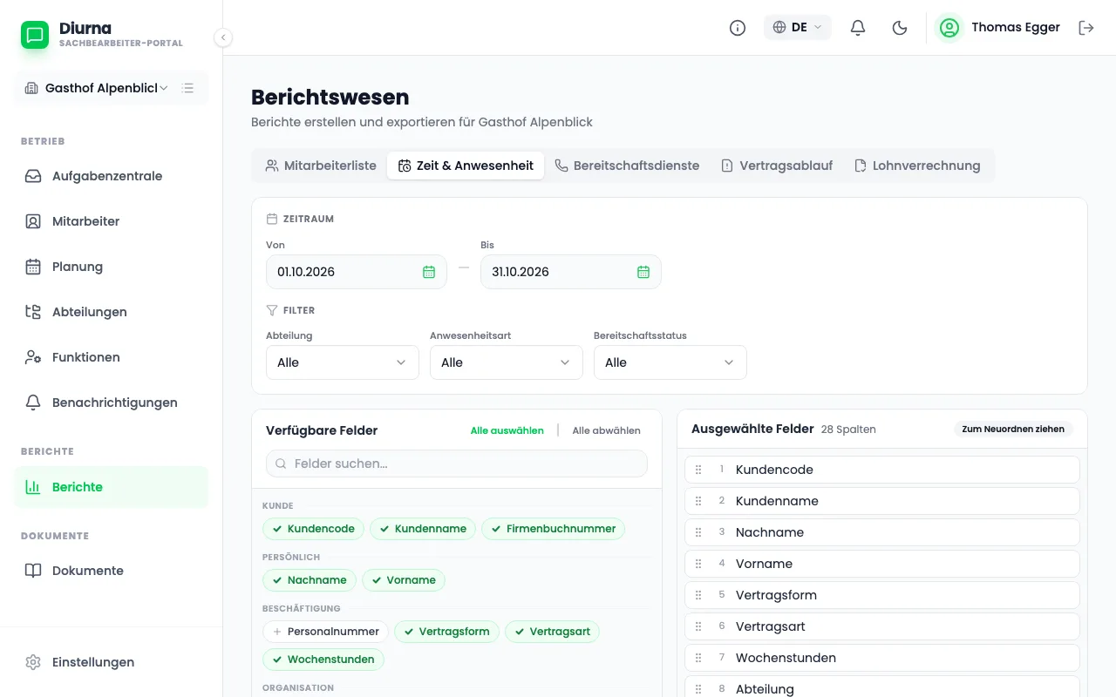Open the info icon in header
Image resolution: width=1116 pixels, height=697 pixels.
[738, 28]
